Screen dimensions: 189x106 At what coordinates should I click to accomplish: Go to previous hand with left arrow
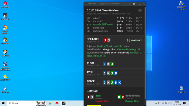(x=124, y=4)
